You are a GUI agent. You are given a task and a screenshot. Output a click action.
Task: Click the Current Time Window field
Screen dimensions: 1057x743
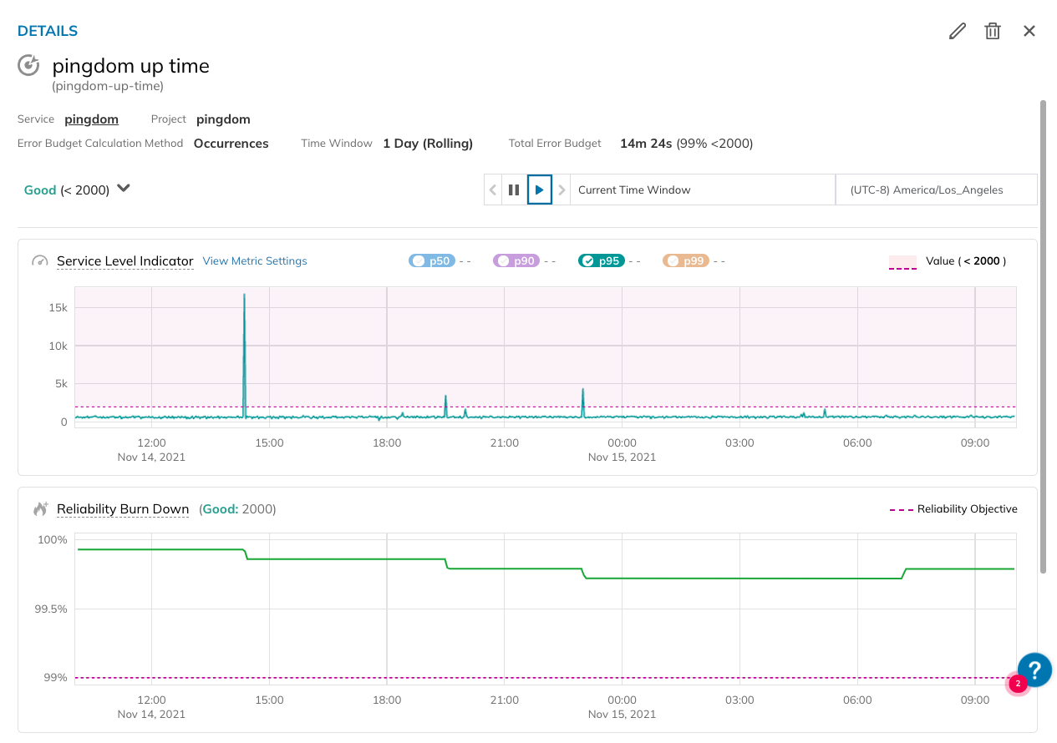[x=702, y=190]
